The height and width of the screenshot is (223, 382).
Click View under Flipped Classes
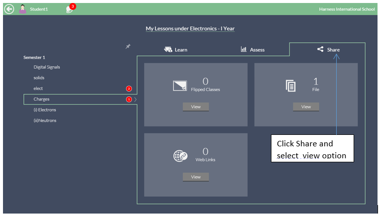click(196, 107)
